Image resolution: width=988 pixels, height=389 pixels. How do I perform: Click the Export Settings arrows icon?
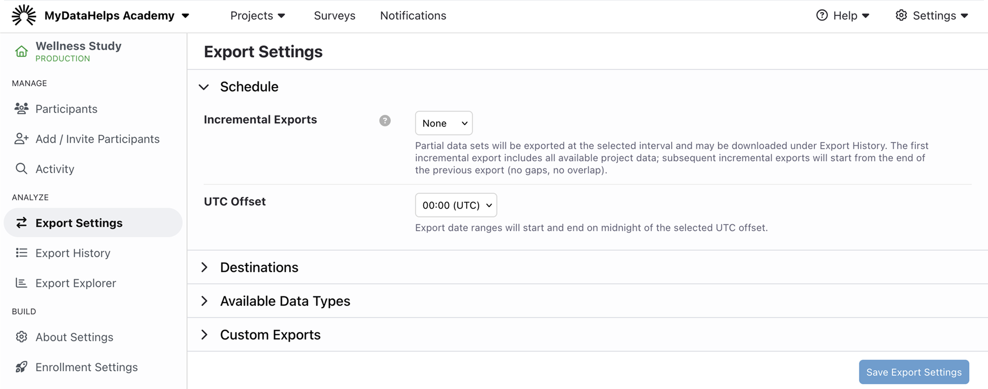click(21, 223)
